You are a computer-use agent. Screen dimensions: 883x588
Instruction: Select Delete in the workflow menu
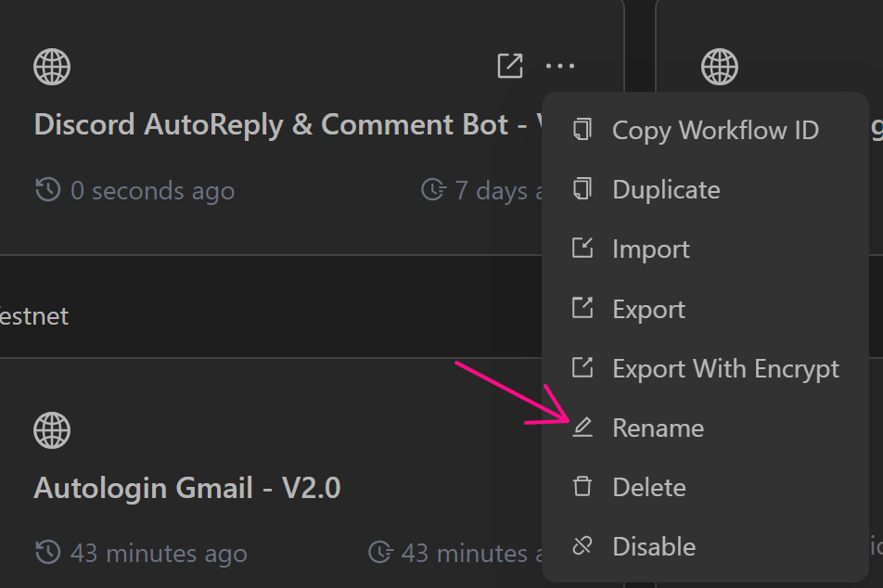click(x=648, y=487)
